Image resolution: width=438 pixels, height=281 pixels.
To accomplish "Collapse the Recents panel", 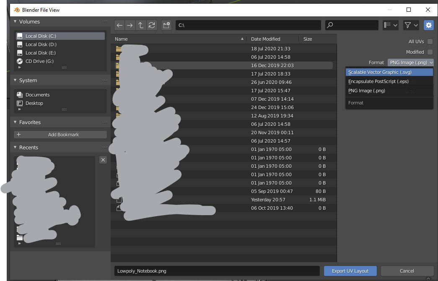I will click(15, 147).
